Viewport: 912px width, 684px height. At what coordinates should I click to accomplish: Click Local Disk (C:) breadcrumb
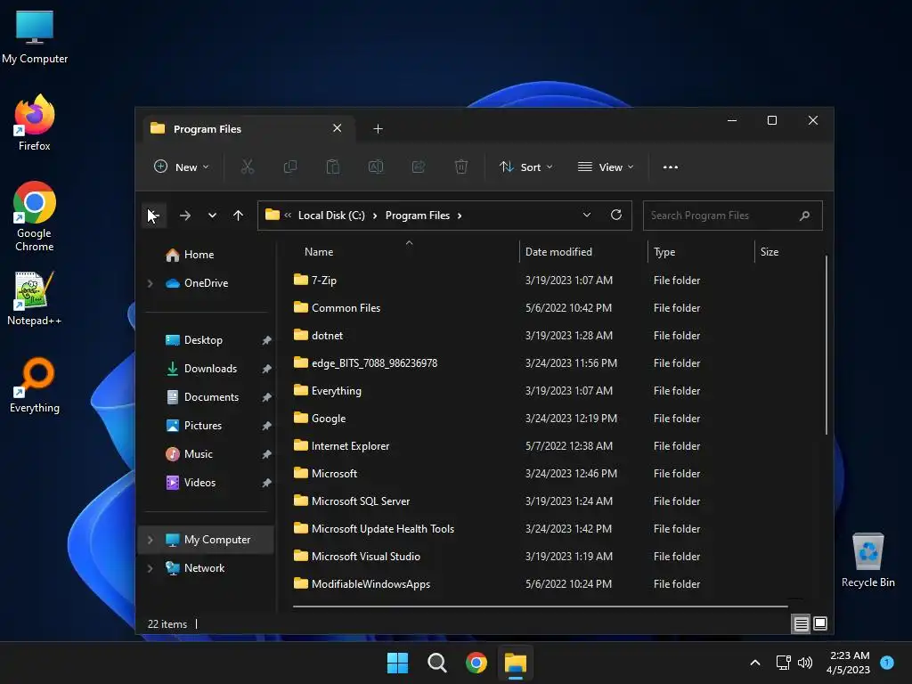click(x=331, y=216)
